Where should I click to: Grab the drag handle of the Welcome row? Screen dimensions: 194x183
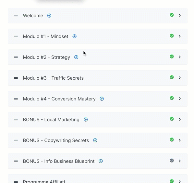[x=16, y=16]
